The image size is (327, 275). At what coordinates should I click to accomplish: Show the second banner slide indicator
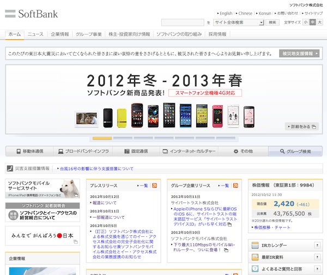click(123, 138)
